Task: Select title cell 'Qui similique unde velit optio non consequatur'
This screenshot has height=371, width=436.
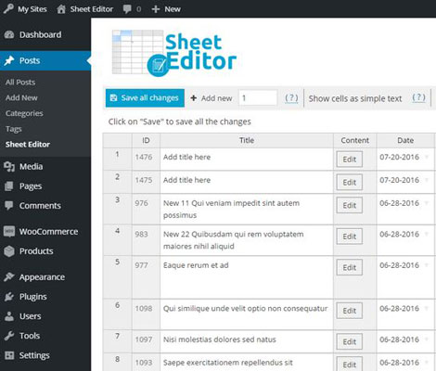Action: [x=247, y=314]
